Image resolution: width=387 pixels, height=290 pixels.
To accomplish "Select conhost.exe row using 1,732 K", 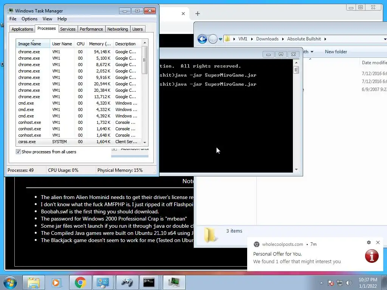I will point(79,122).
